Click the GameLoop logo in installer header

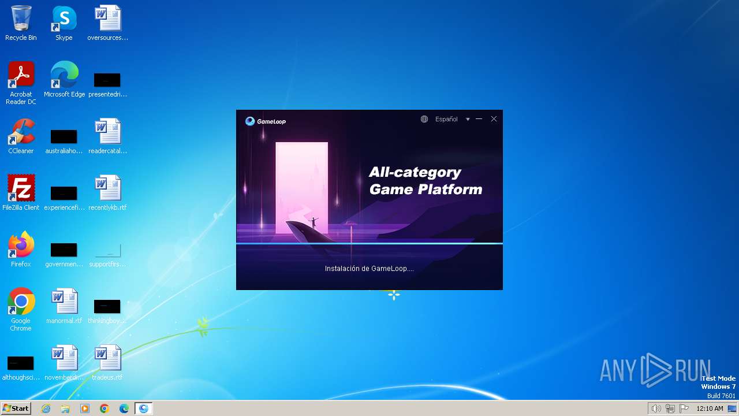[x=266, y=121]
